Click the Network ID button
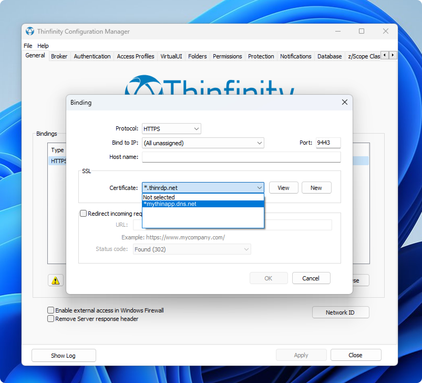 click(x=341, y=312)
